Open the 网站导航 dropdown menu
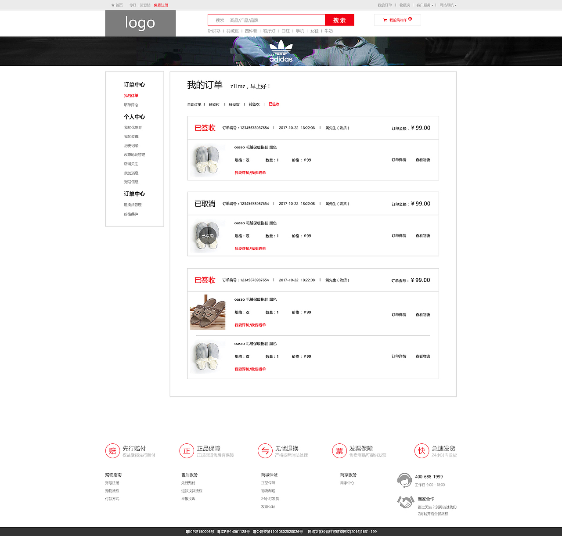The image size is (562, 536). (448, 5)
